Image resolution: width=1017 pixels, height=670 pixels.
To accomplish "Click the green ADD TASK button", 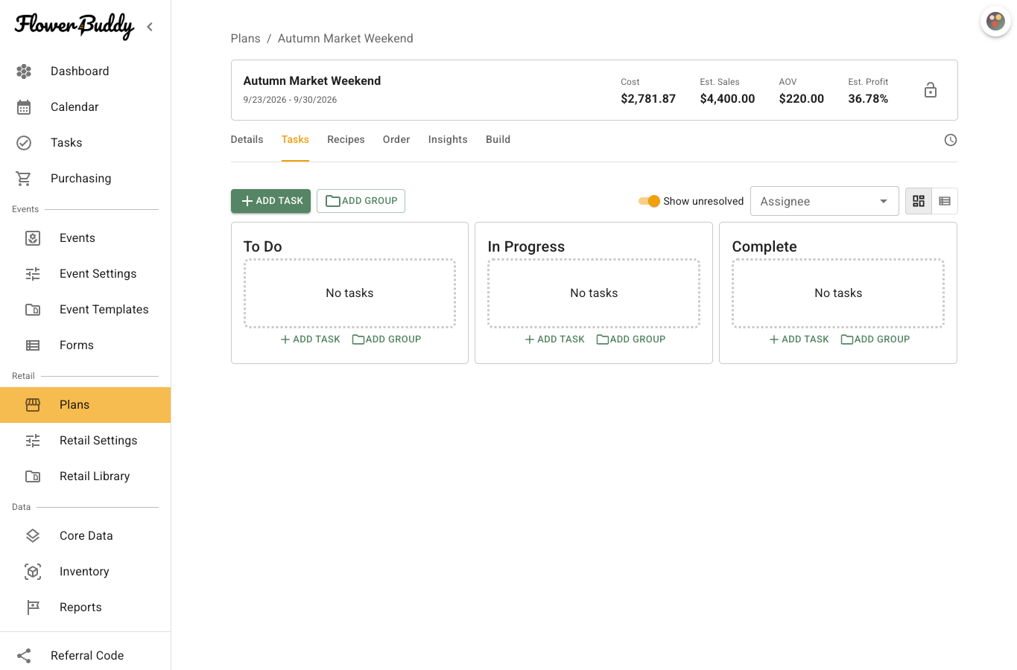I will tap(271, 201).
